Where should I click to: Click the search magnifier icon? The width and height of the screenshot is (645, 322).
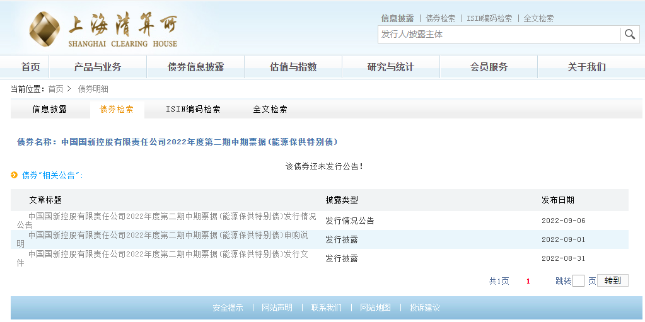click(x=629, y=34)
